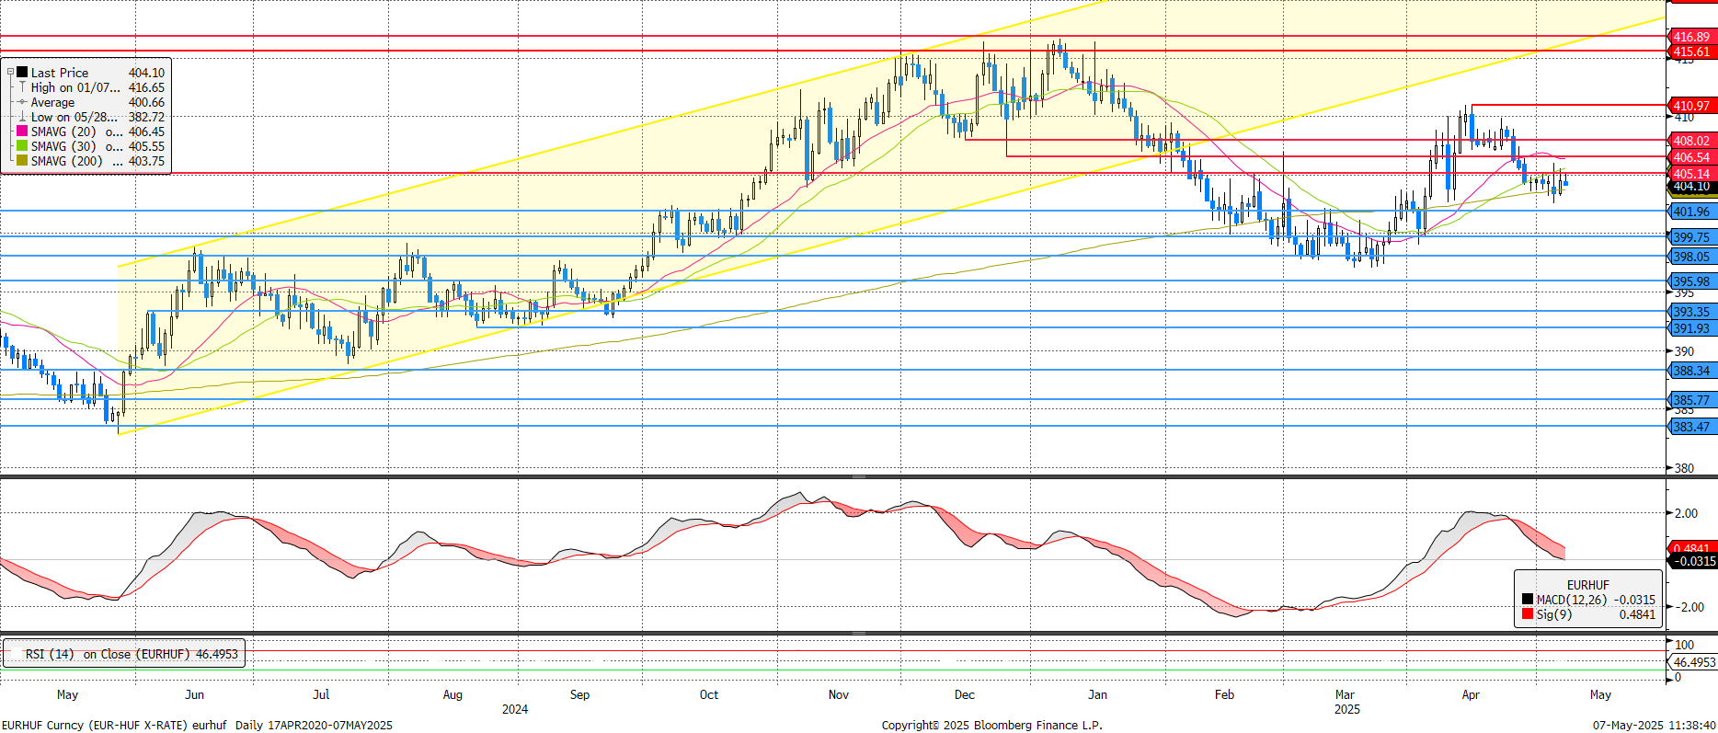Click the 391.93 blue support price label
Image resolution: width=1718 pixels, height=733 pixels.
pyautogui.click(x=1691, y=328)
